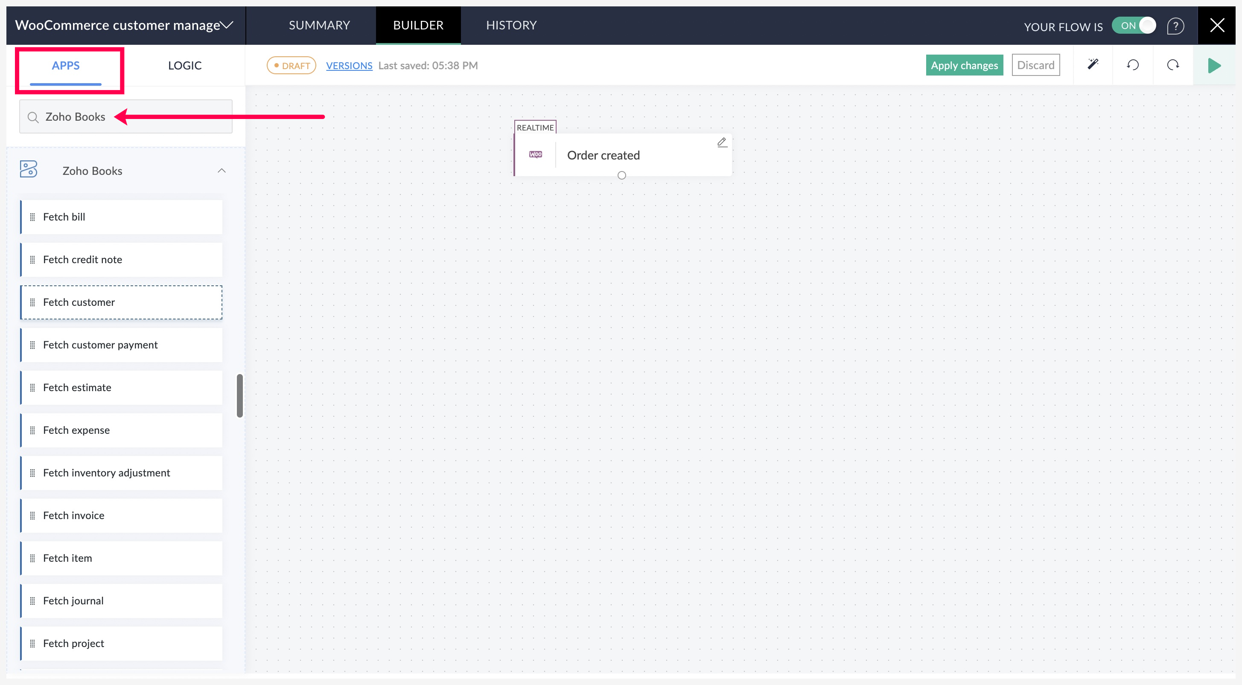Go to the SUMMARY tab

pyautogui.click(x=319, y=25)
